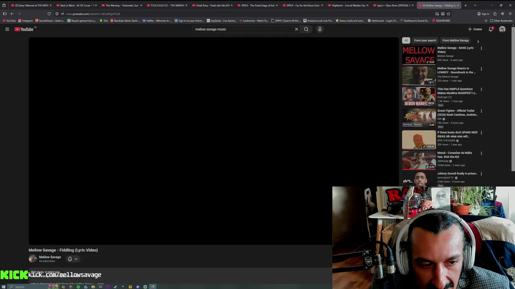
Task: Click the video title 'Mellow Savage - Fiddling (Lyric Video)'
Action: tap(63, 250)
